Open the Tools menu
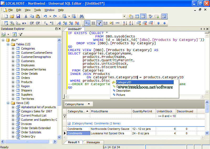210x149 pixels. [x=37, y=10]
